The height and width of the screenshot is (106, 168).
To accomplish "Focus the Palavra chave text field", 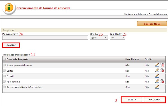I will coord(45,38).
